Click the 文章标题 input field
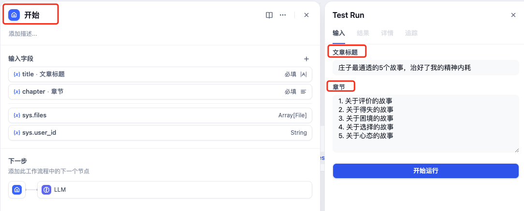The height and width of the screenshot is (211, 524). pos(425,68)
